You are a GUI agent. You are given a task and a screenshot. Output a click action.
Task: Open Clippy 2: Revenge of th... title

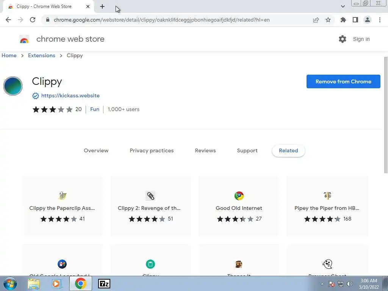149,208
